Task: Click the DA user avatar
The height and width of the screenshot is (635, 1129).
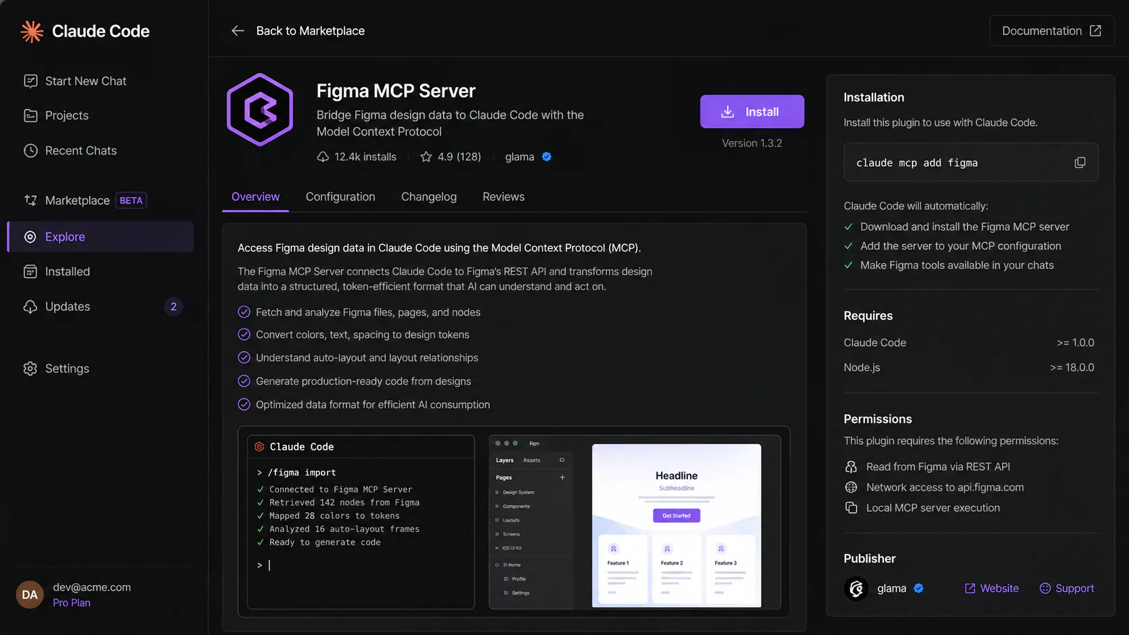Action: coord(30,595)
